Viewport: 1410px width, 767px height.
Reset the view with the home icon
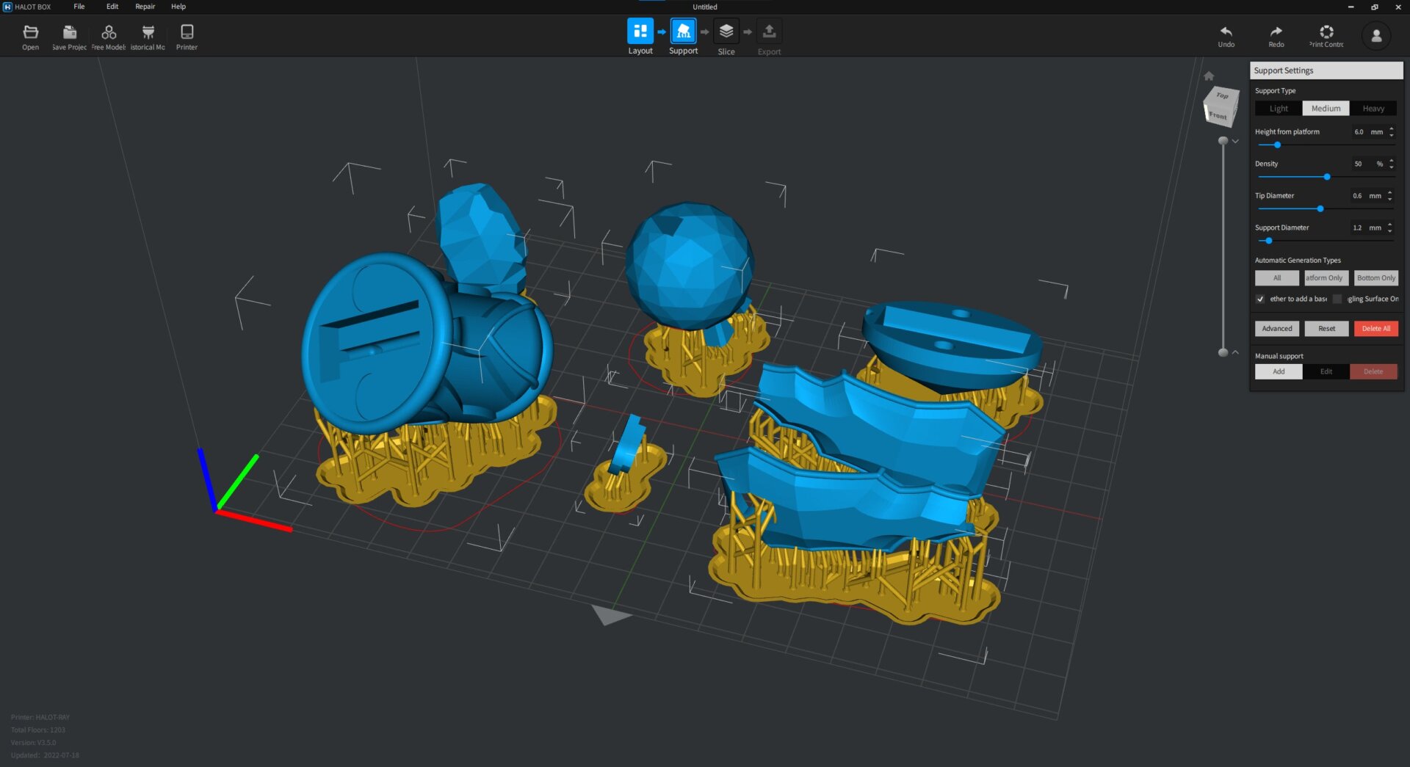(x=1209, y=76)
